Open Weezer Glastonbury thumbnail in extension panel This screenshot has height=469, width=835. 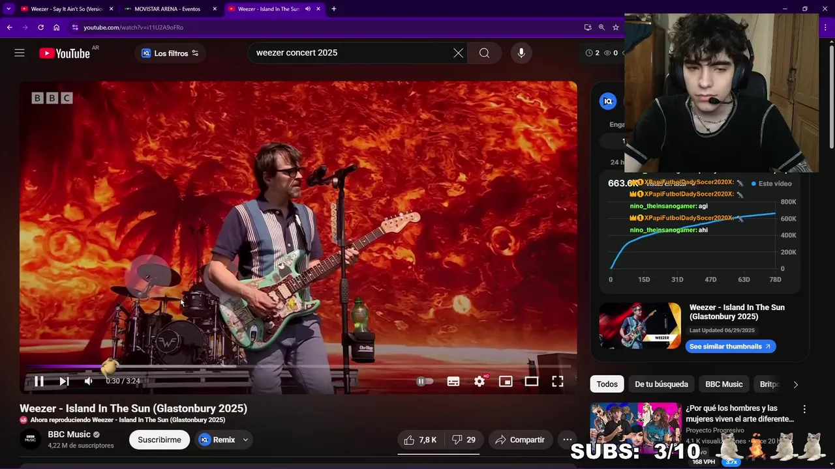(640, 326)
